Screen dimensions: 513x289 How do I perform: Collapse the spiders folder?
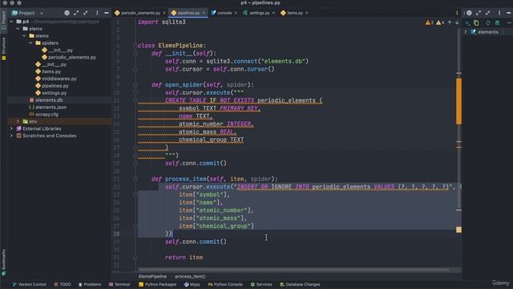pos(31,43)
